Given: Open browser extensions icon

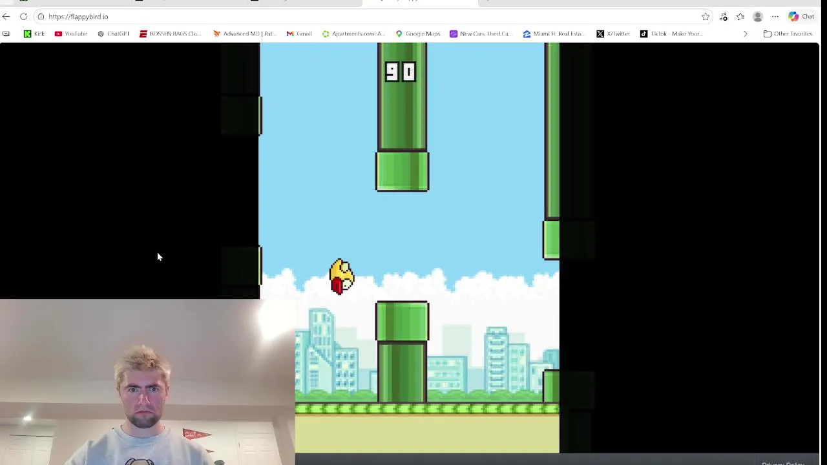Looking at the screenshot, I should click(724, 16).
